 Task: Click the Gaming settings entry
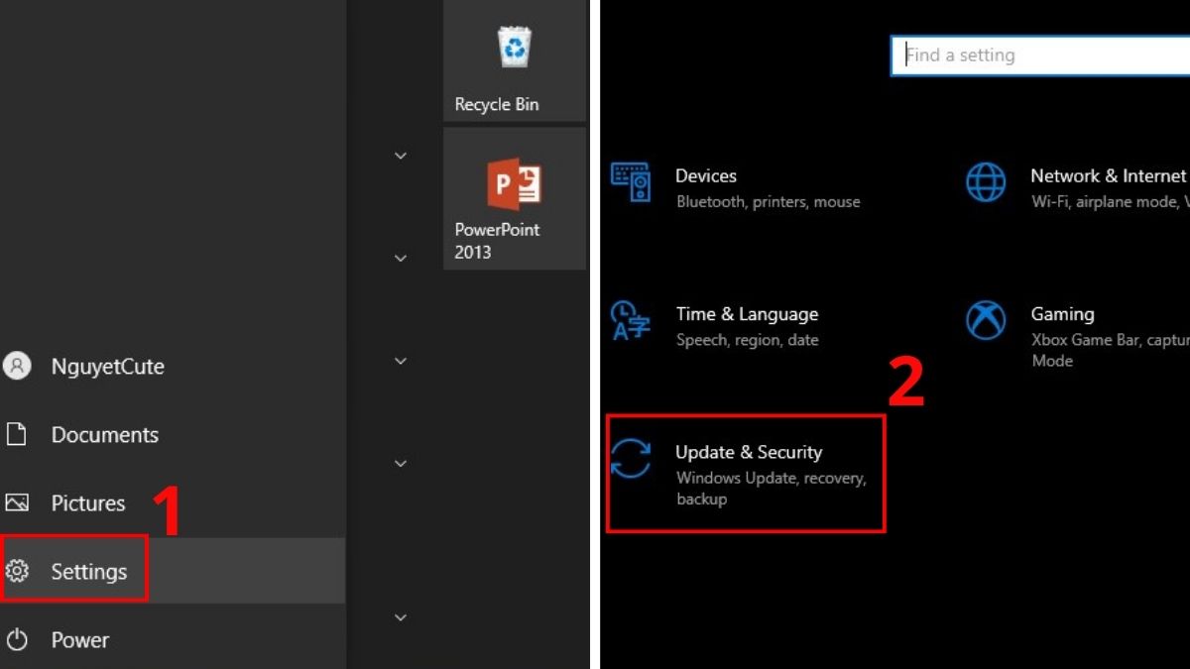tap(1062, 313)
